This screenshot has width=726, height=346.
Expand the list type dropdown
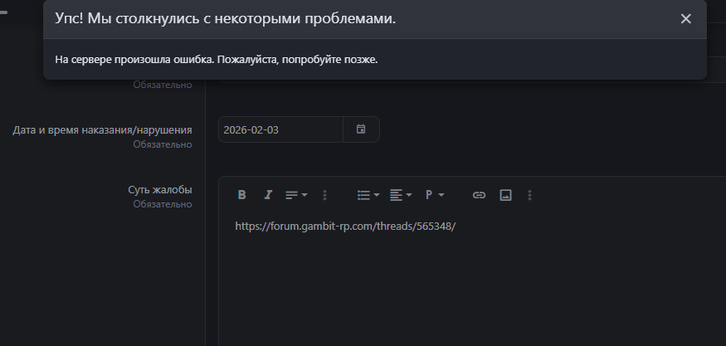368,195
